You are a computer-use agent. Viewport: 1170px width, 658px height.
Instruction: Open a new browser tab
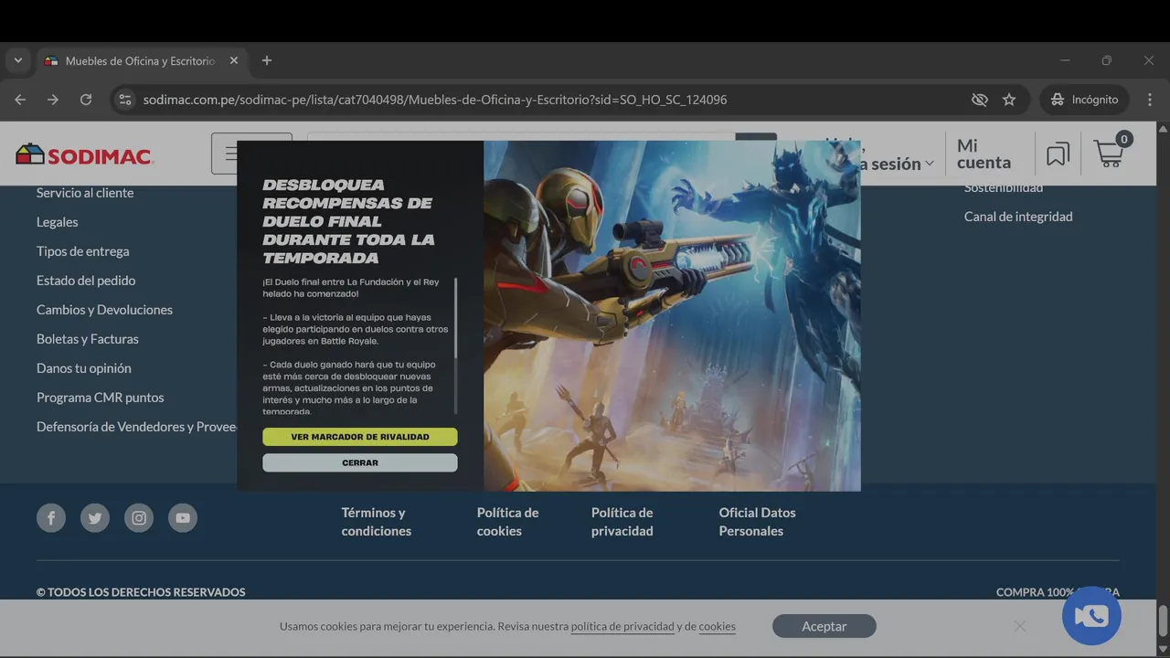coord(267,60)
